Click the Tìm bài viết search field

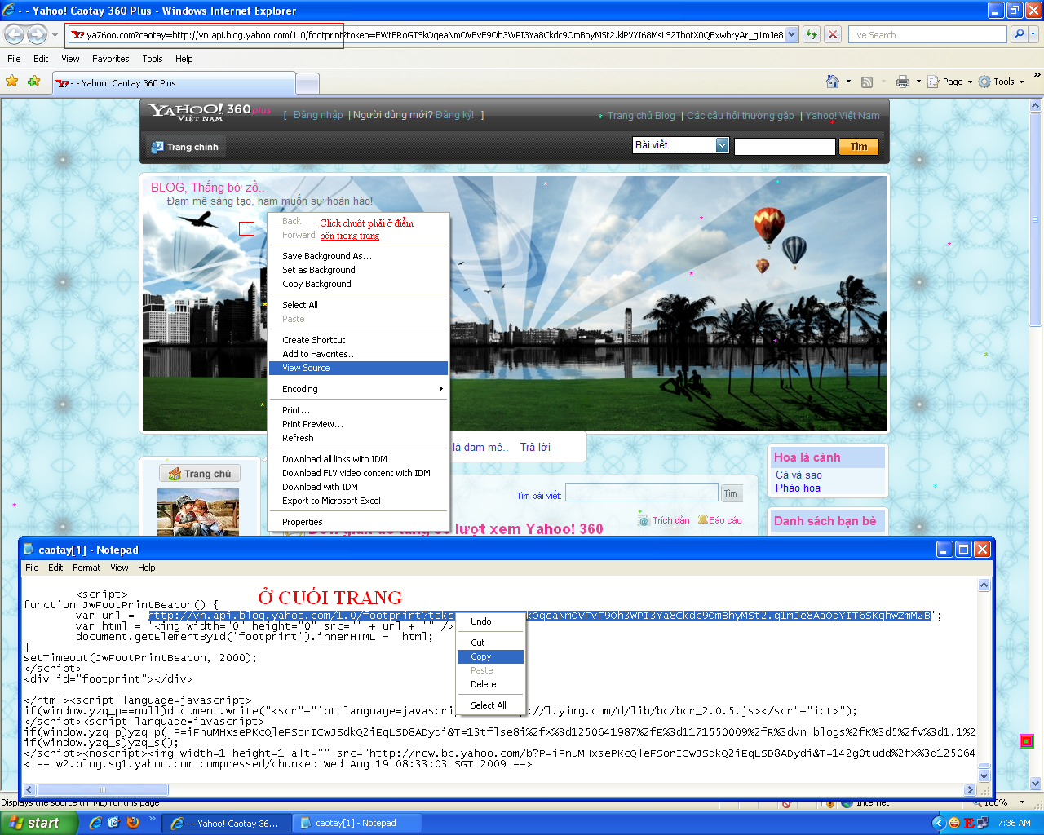641,493
